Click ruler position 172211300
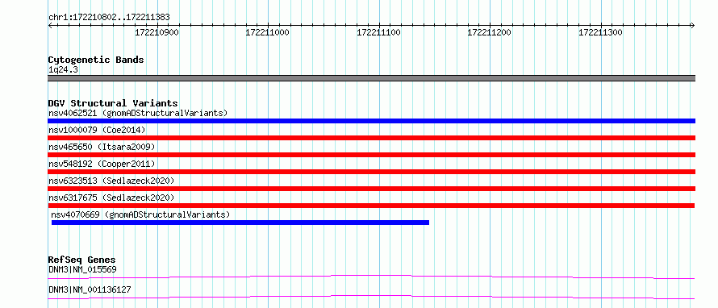Image resolution: width=718 pixels, height=308 pixels. click(601, 32)
